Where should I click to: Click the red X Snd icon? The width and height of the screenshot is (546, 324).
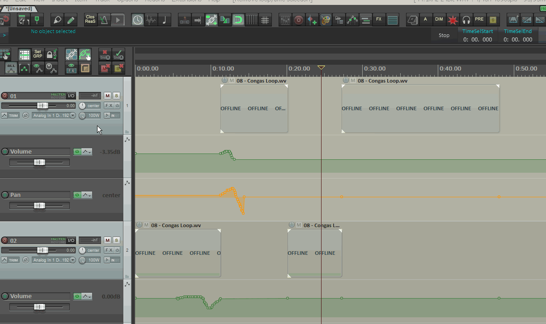click(105, 54)
